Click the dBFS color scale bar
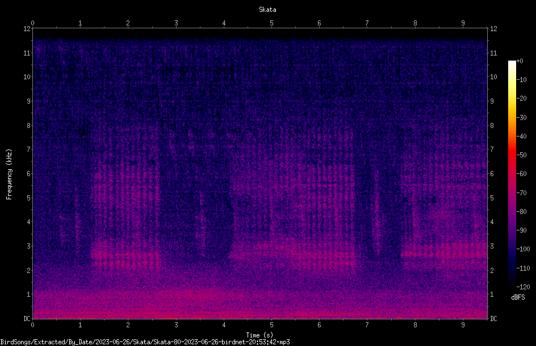Viewport: 536px width, 346px height. (x=512, y=174)
